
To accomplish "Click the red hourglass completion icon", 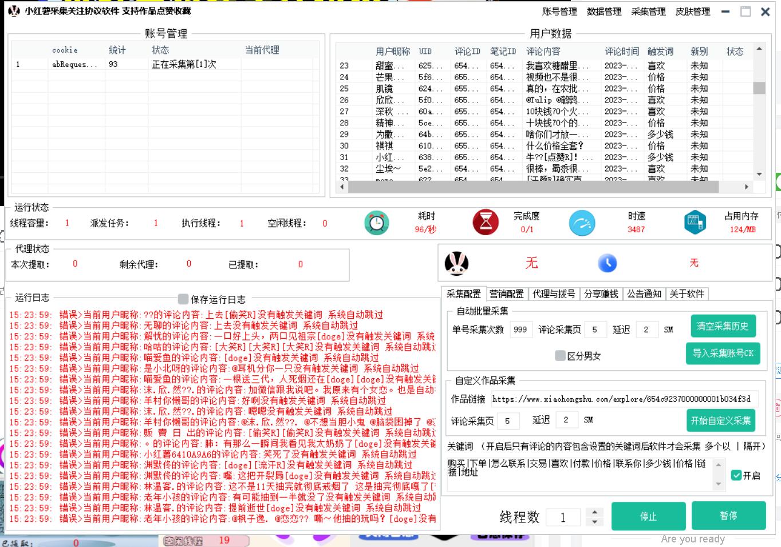I will click(x=486, y=222).
